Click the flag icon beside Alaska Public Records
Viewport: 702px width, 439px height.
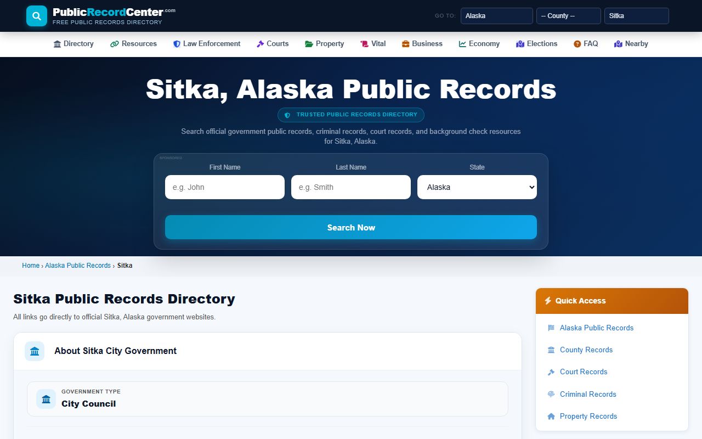(551, 328)
